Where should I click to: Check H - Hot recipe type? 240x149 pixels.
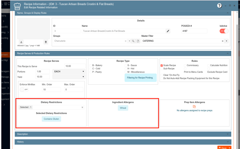pyautogui.click(x=126, y=69)
